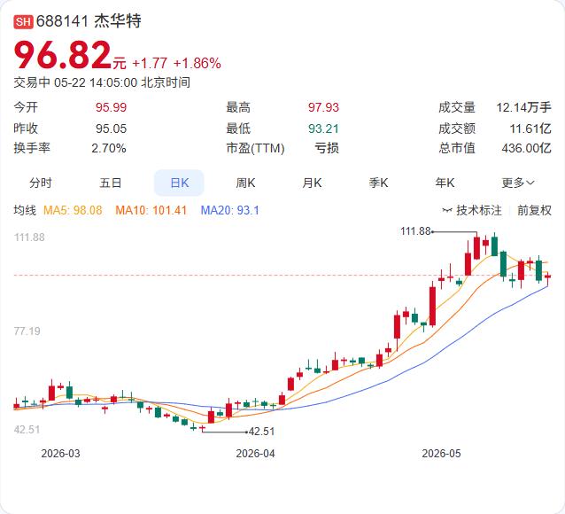
Task: Click the MA20: 93.1 indicator label
Action: [230, 210]
